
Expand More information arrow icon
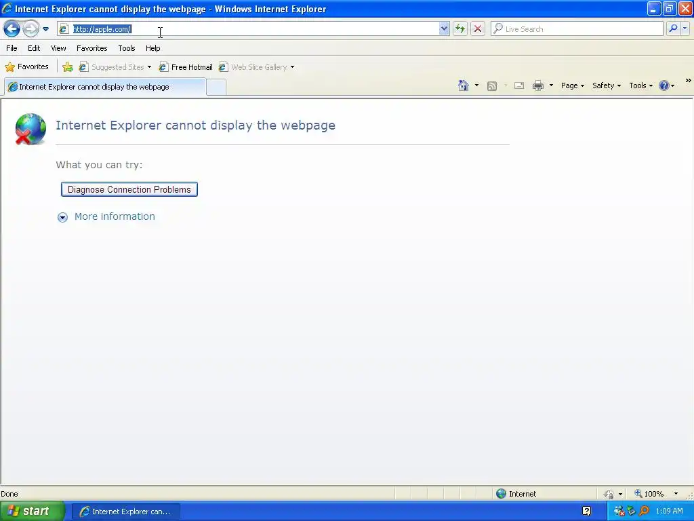(62, 217)
